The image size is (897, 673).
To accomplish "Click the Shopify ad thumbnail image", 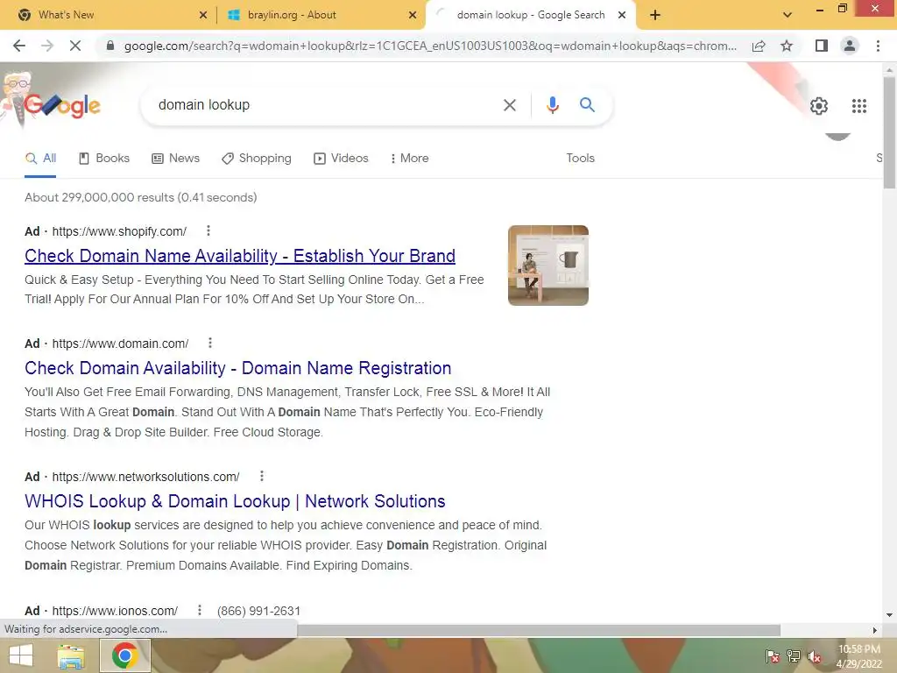I will [548, 266].
